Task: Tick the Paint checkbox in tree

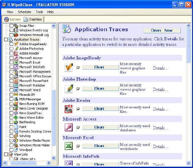Action: click(x=11, y=127)
